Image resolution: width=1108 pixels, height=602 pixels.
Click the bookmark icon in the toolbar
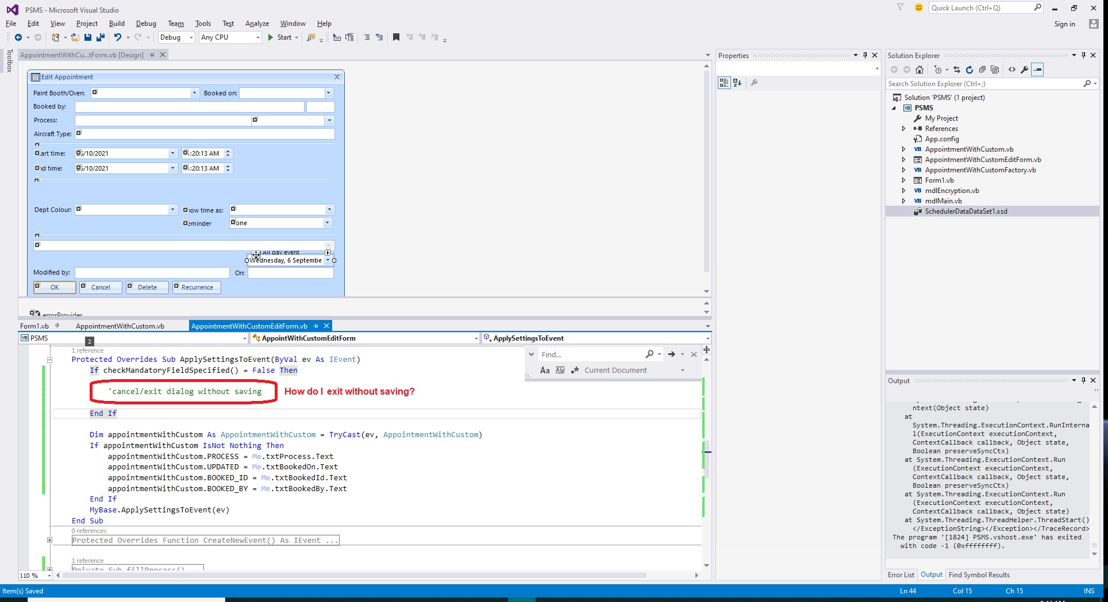click(x=396, y=37)
